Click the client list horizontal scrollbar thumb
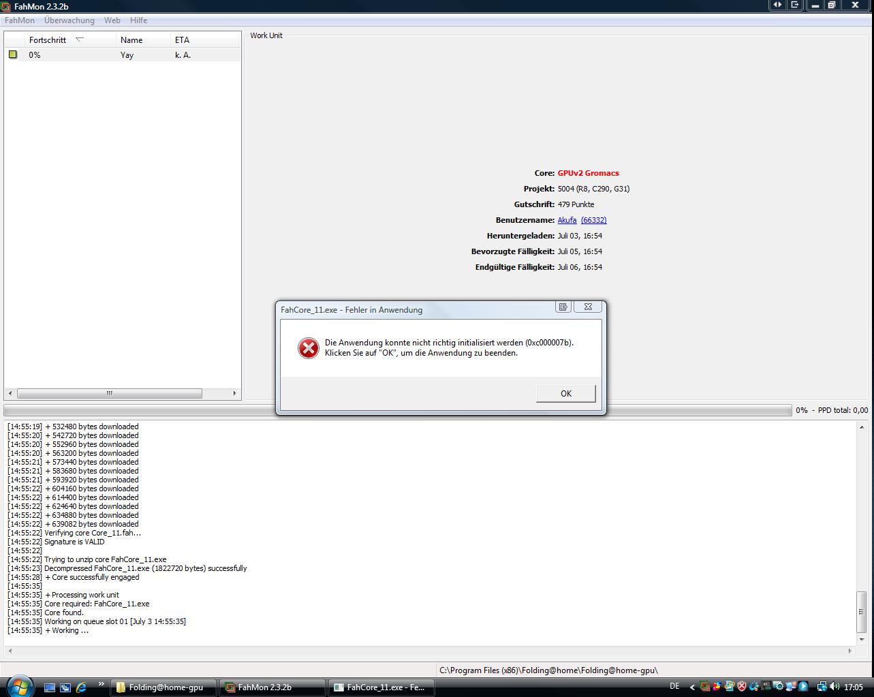The height and width of the screenshot is (697, 874). tap(109, 393)
